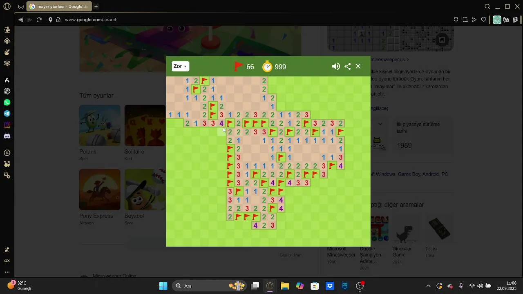Open WhatsApp in the sidebar
The height and width of the screenshot is (294, 523).
(7, 102)
